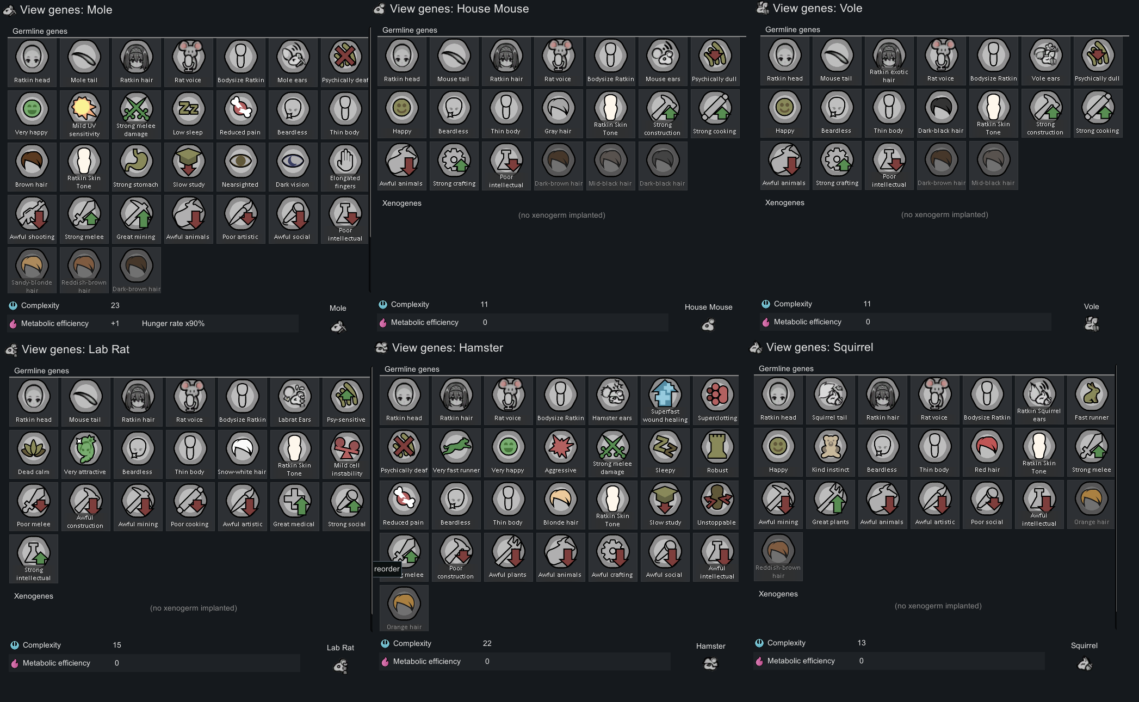Click the reorder tooltip label
The image size is (1139, 702).
click(387, 569)
